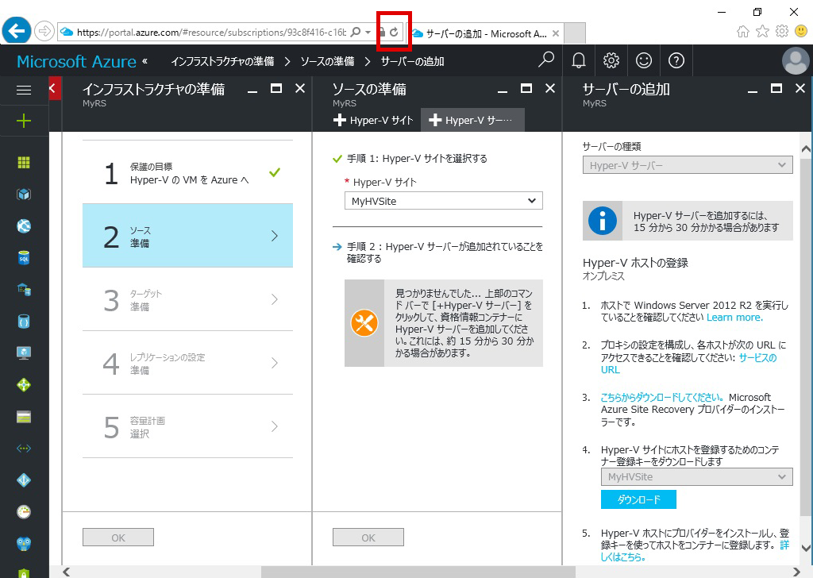Open browser Favorites star icon
813x578 pixels.
pyautogui.click(x=762, y=32)
